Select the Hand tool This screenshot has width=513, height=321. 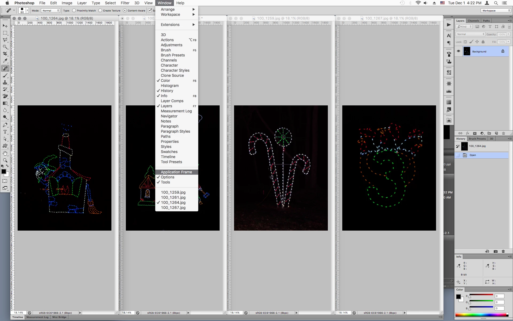pos(5,153)
